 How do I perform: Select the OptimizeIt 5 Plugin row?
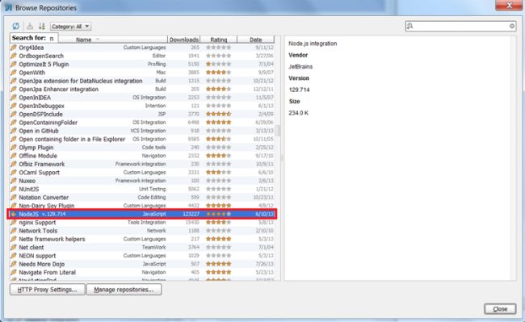[x=142, y=65]
